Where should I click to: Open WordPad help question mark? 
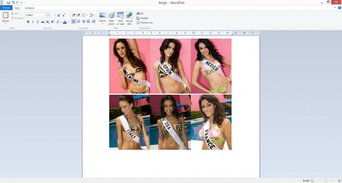(x=340, y=8)
